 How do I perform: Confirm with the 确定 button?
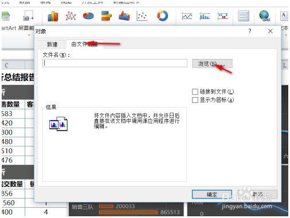[212, 195]
